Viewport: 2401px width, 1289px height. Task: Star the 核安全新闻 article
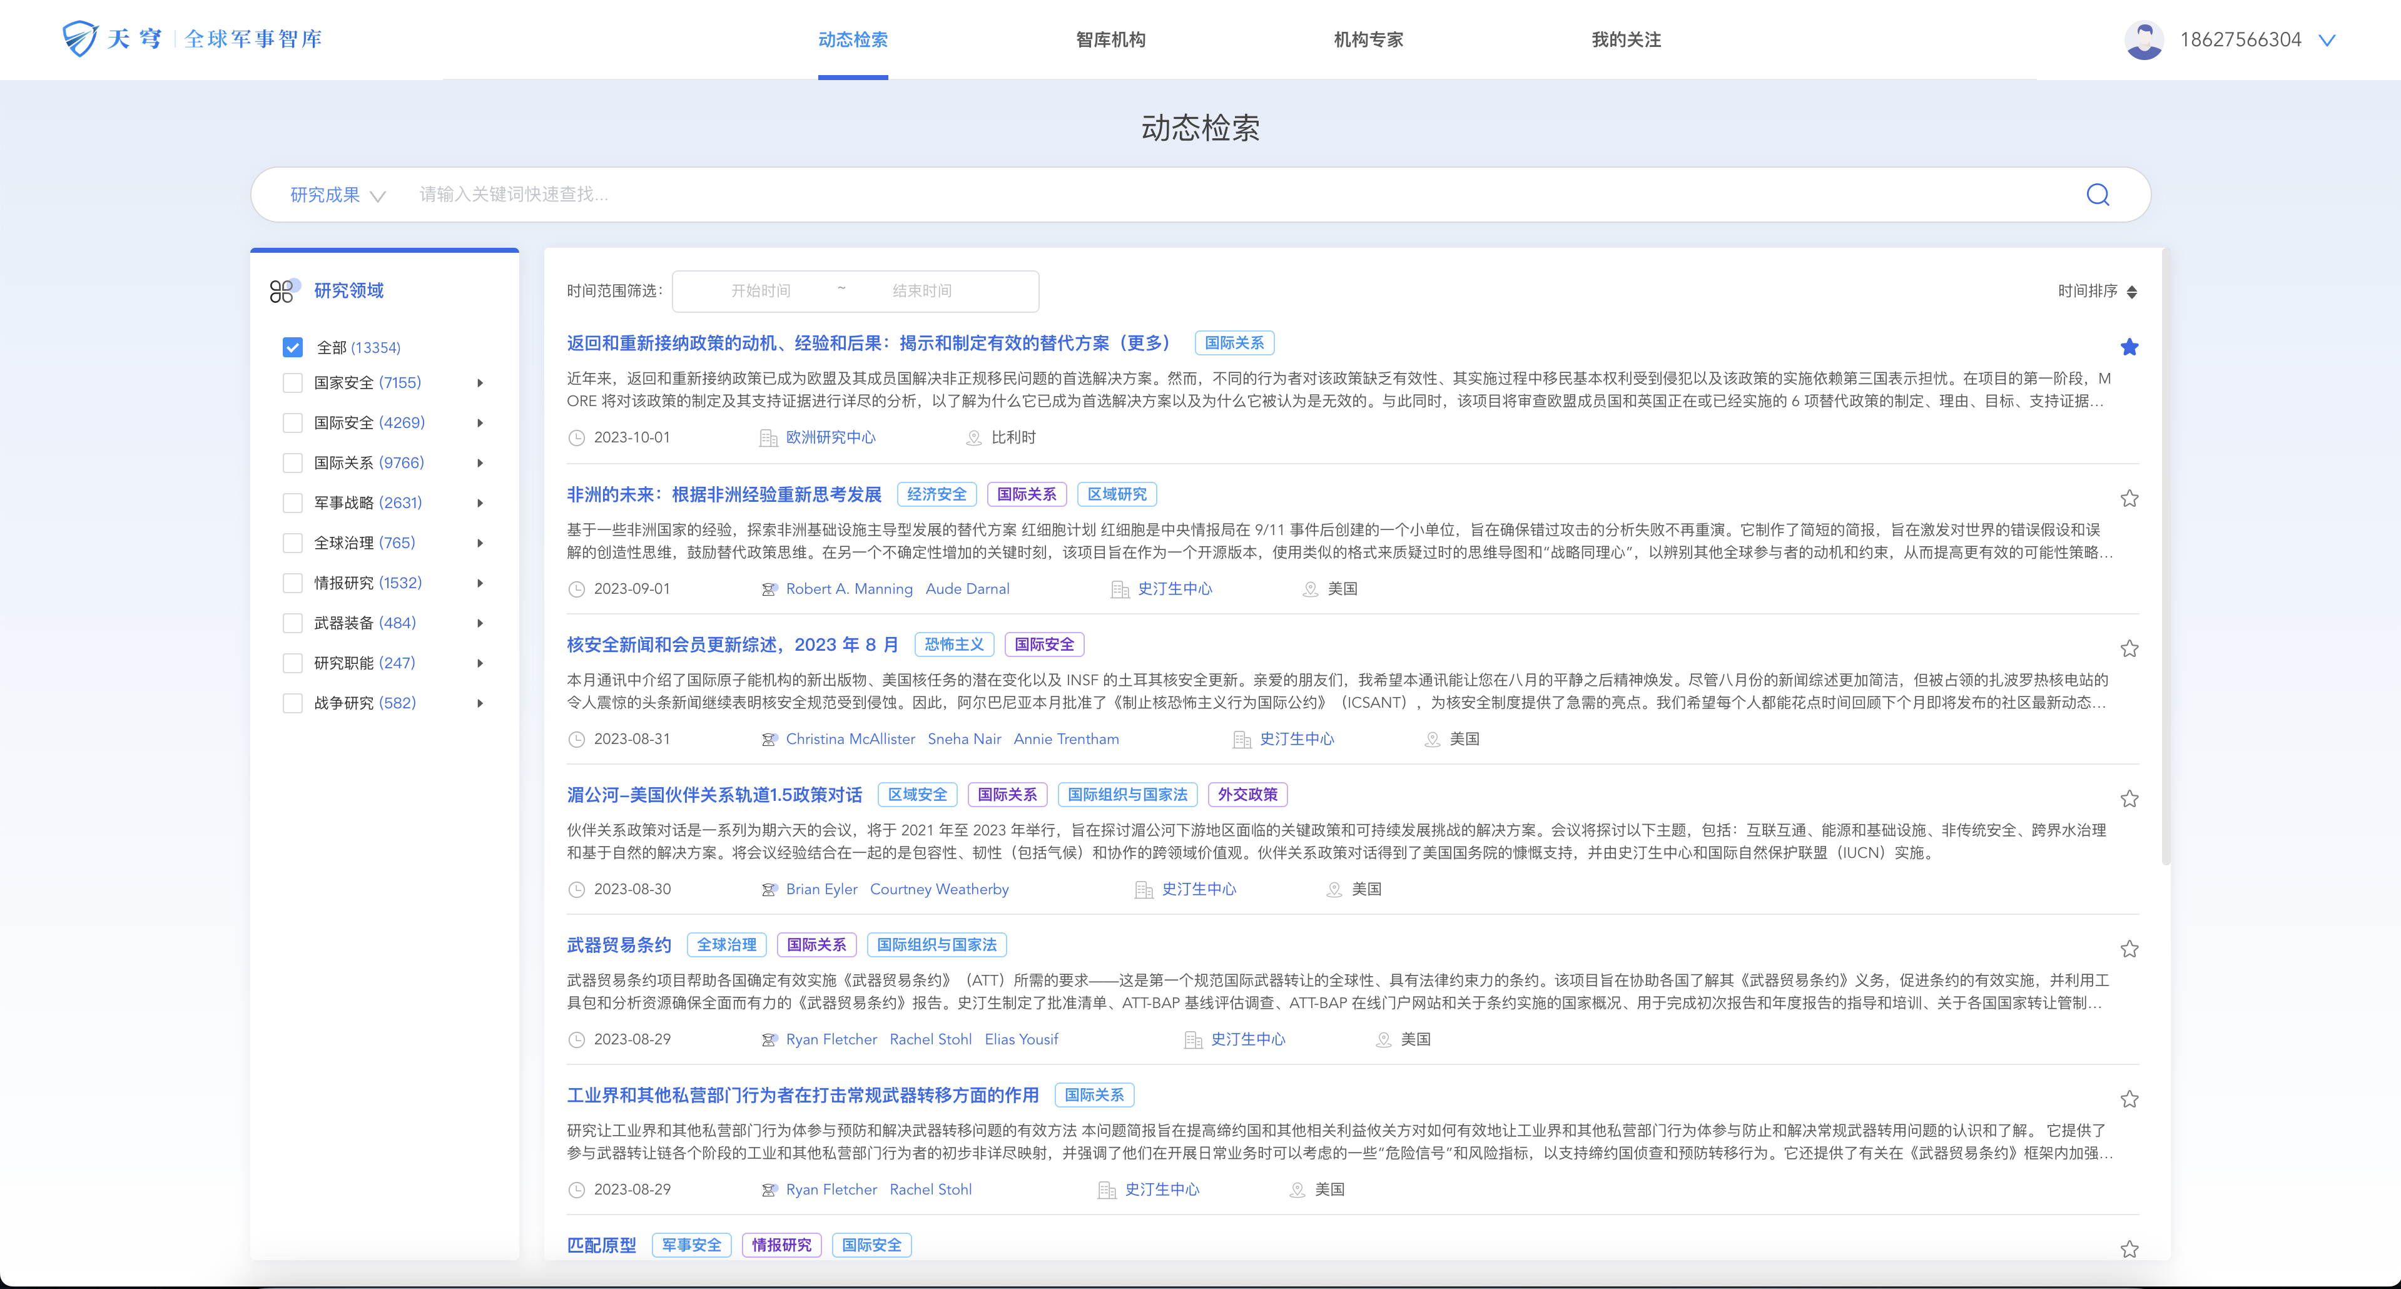2129,648
